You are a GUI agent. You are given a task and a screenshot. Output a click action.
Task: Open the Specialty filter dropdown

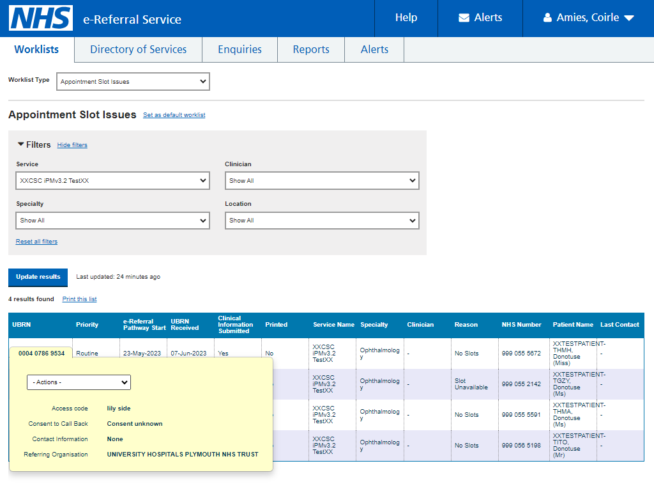pos(112,221)
